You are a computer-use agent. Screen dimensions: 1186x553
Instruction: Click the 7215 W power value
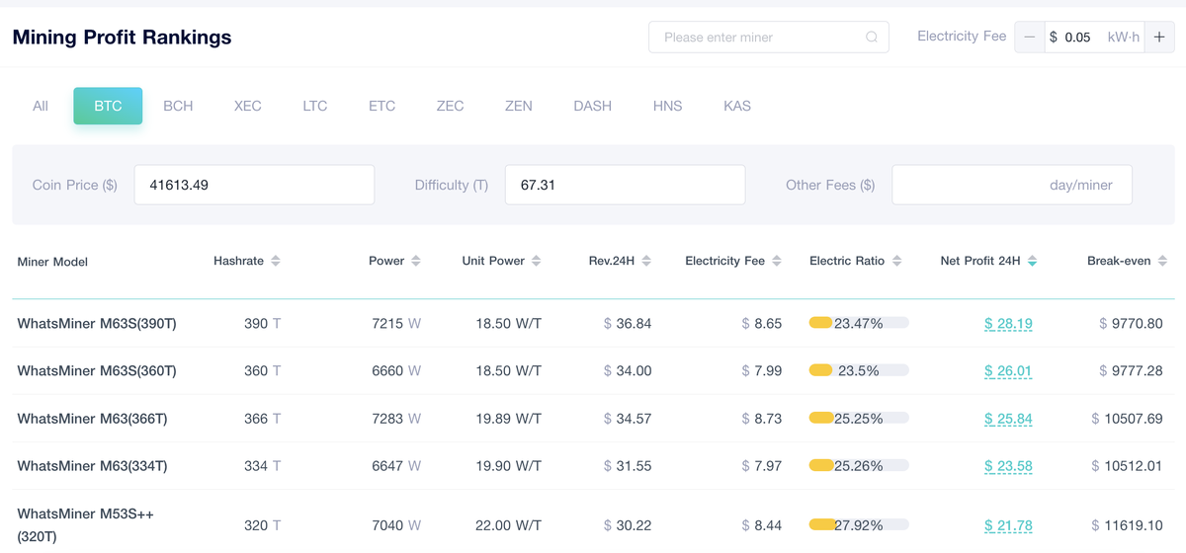(x=396, y=324)
